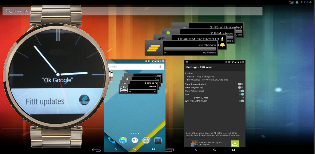This screenshot has height=154, width=315.
Task: Open the Phone dialer app in dock
Action: coord(111,140)
